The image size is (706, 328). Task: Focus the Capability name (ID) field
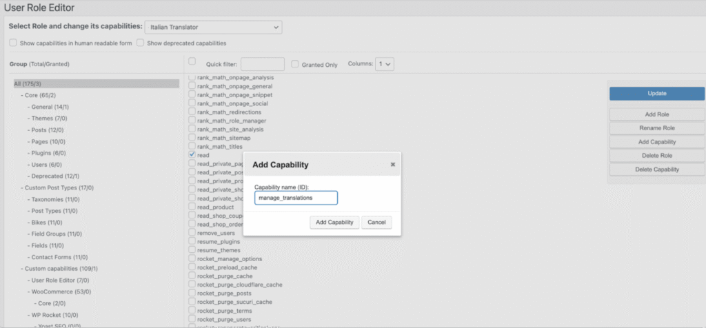click(x=296, y=198)
